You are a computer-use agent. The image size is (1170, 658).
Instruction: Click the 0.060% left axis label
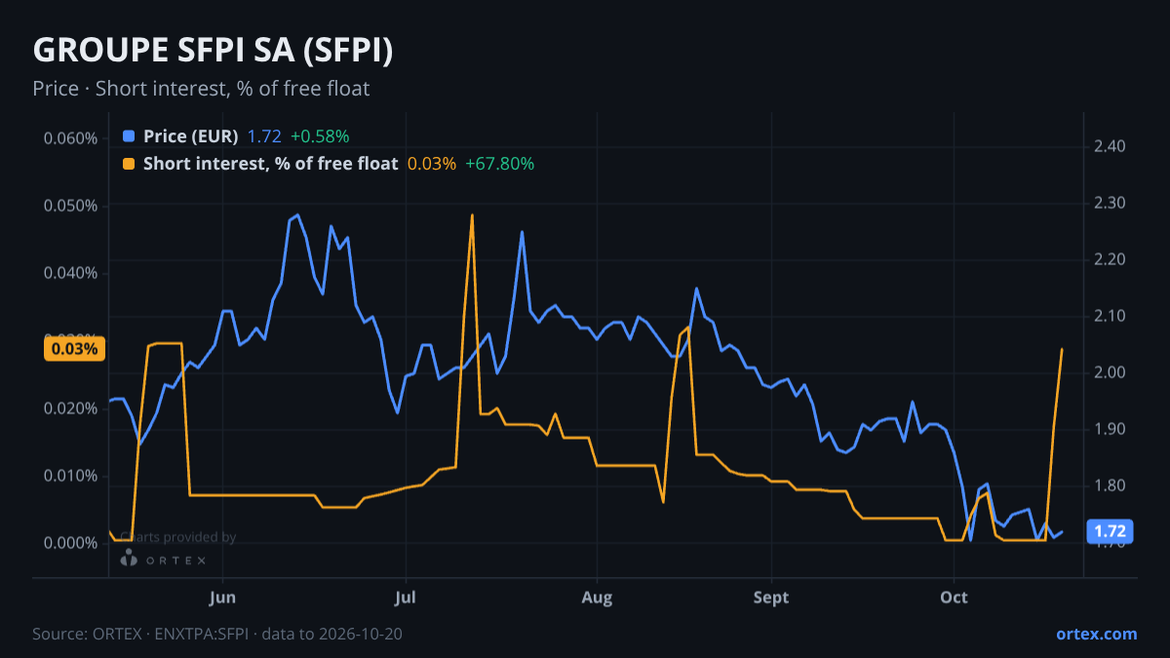coord(70,137)
